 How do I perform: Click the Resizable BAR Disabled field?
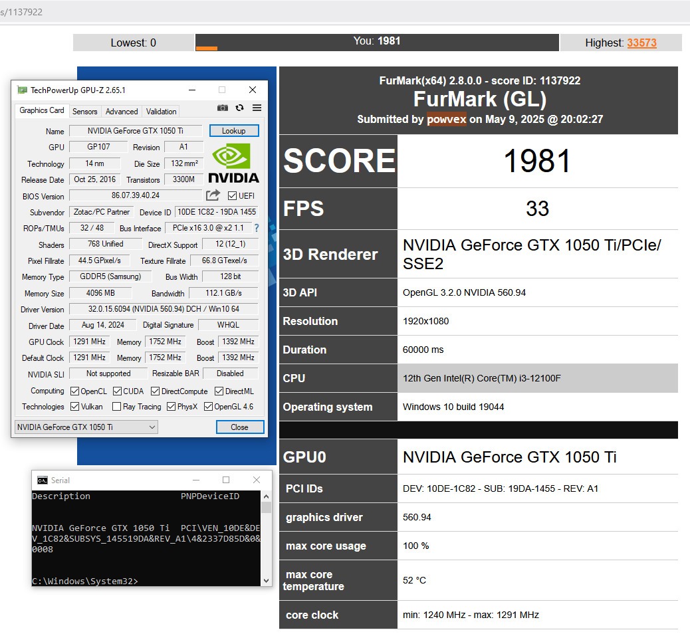pyautogui.click(x=230, y=373)
